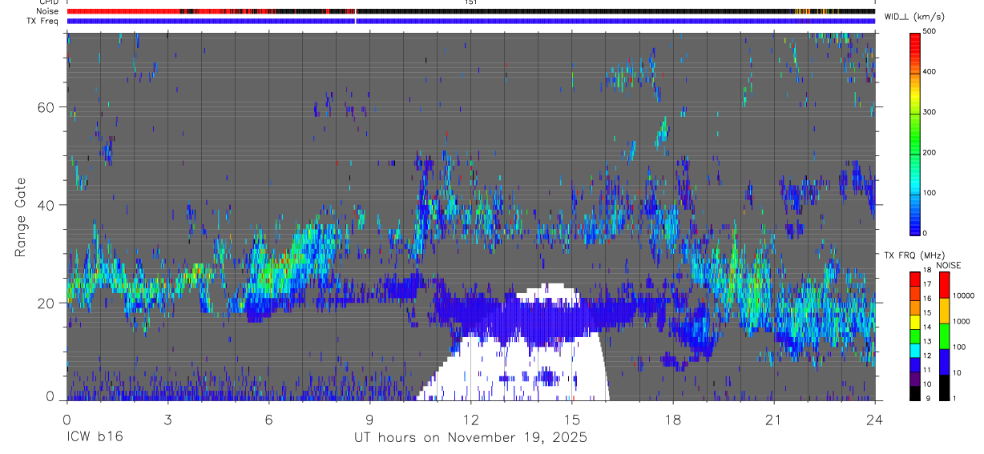Click the 'Noise' strip label at top left
The image size is (984, 454).
(x=49, y=11)
